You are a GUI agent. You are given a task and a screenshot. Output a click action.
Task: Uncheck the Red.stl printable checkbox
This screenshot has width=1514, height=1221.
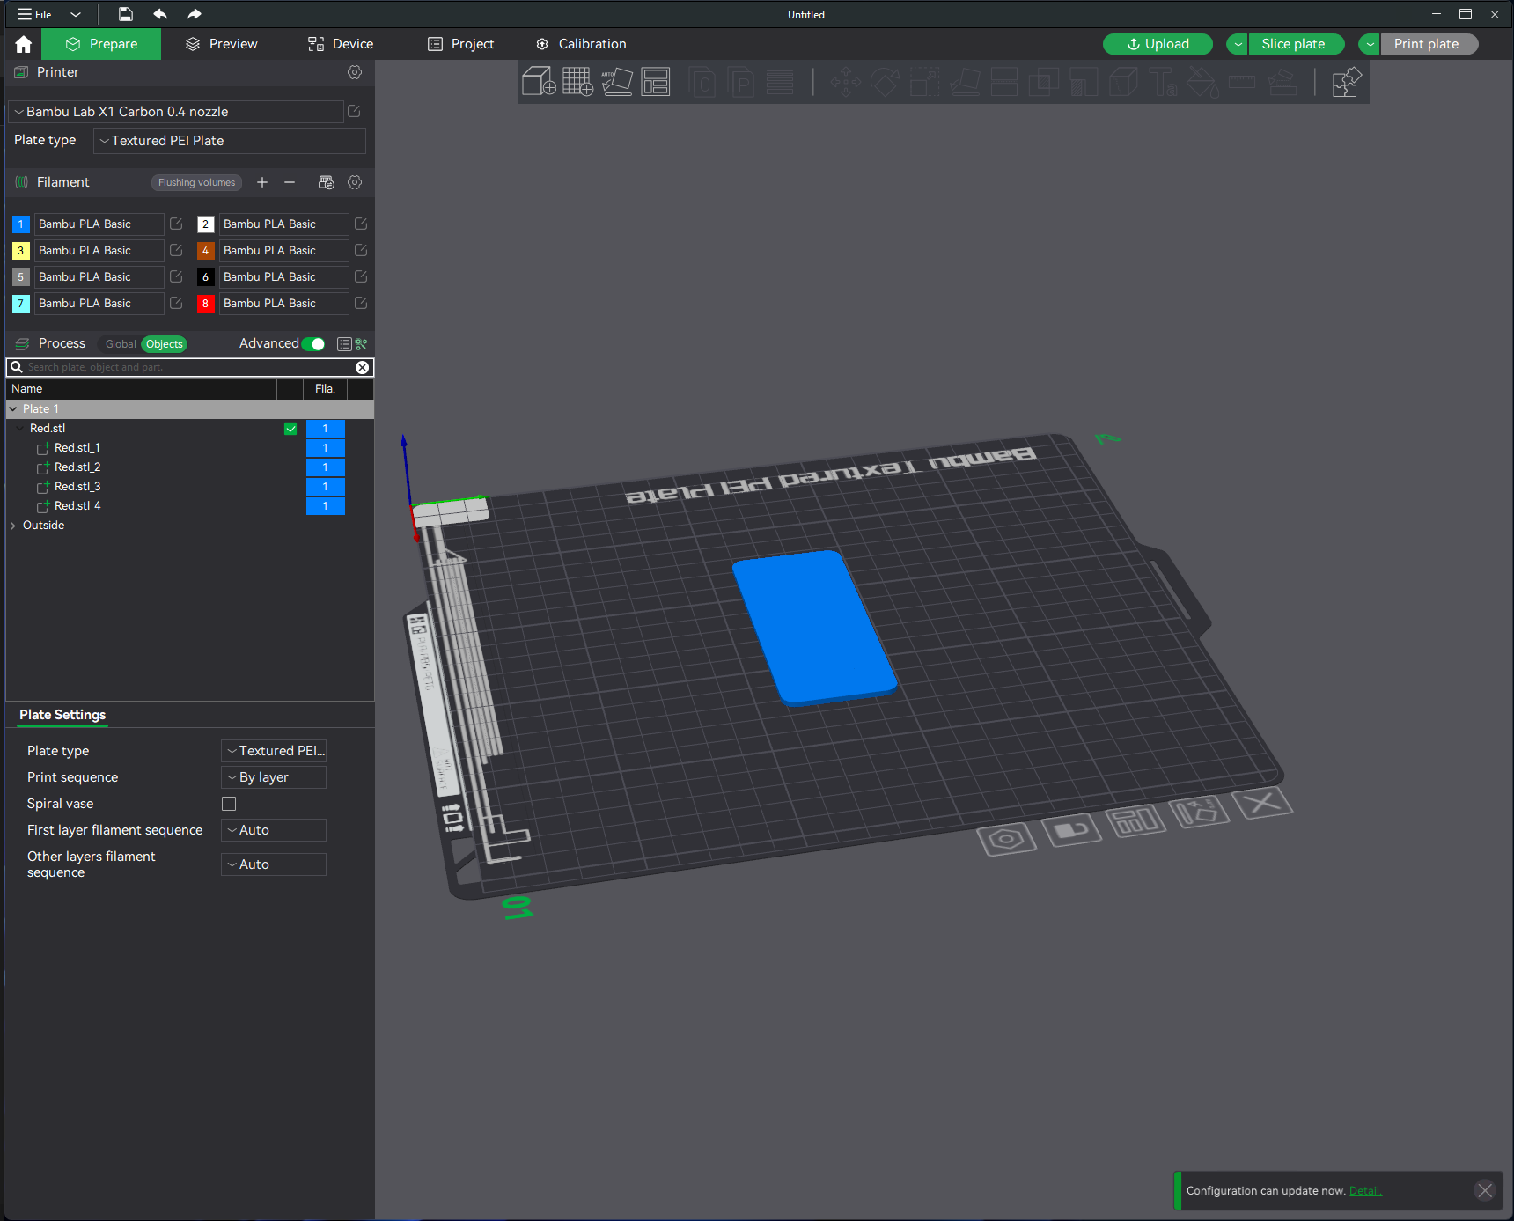(x=290, y=429)
